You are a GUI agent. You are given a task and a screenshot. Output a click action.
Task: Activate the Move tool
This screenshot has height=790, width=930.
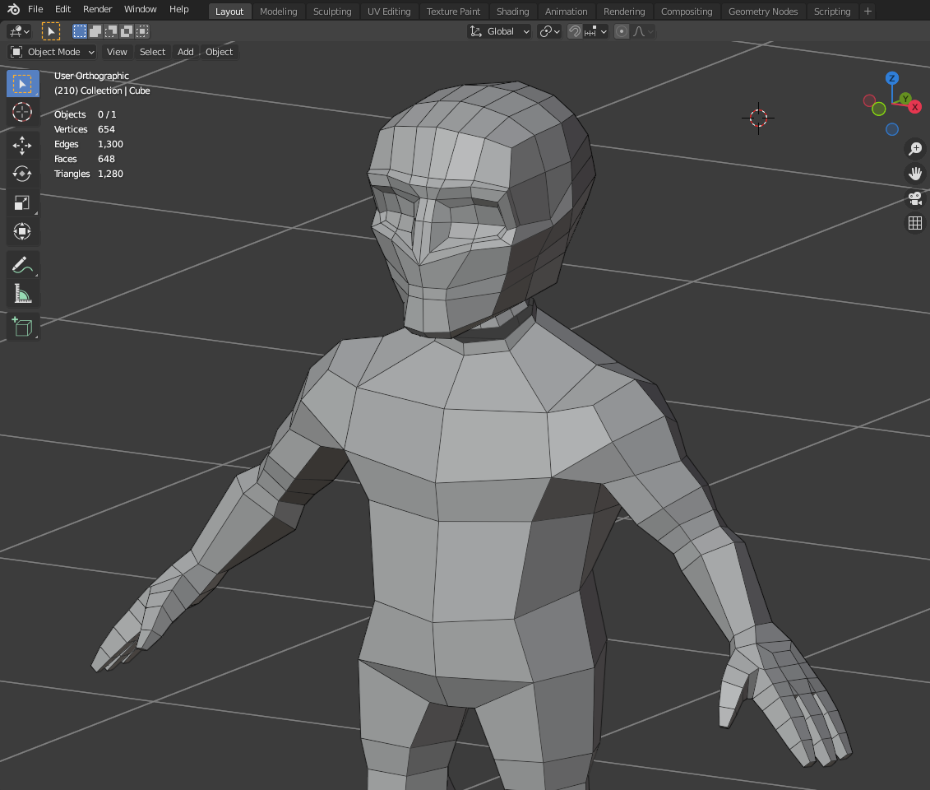click(22, 145)
